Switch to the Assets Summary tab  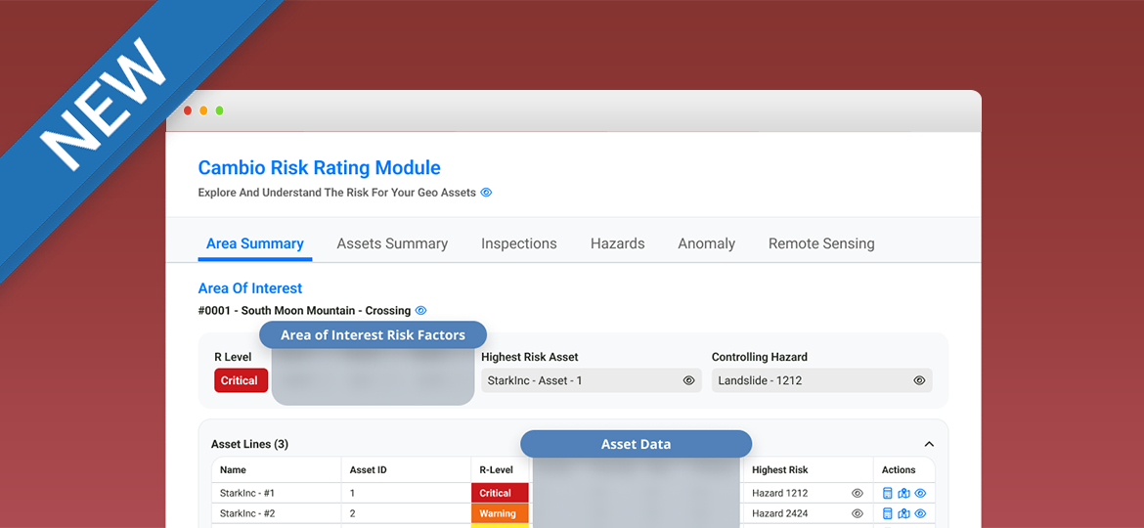tap(392, 243)
